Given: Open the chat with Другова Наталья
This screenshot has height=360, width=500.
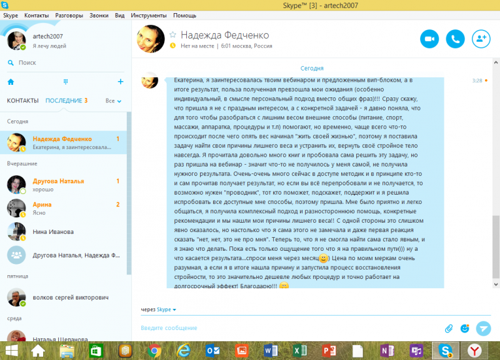Looking at the screenshot, I should (64, 185).
